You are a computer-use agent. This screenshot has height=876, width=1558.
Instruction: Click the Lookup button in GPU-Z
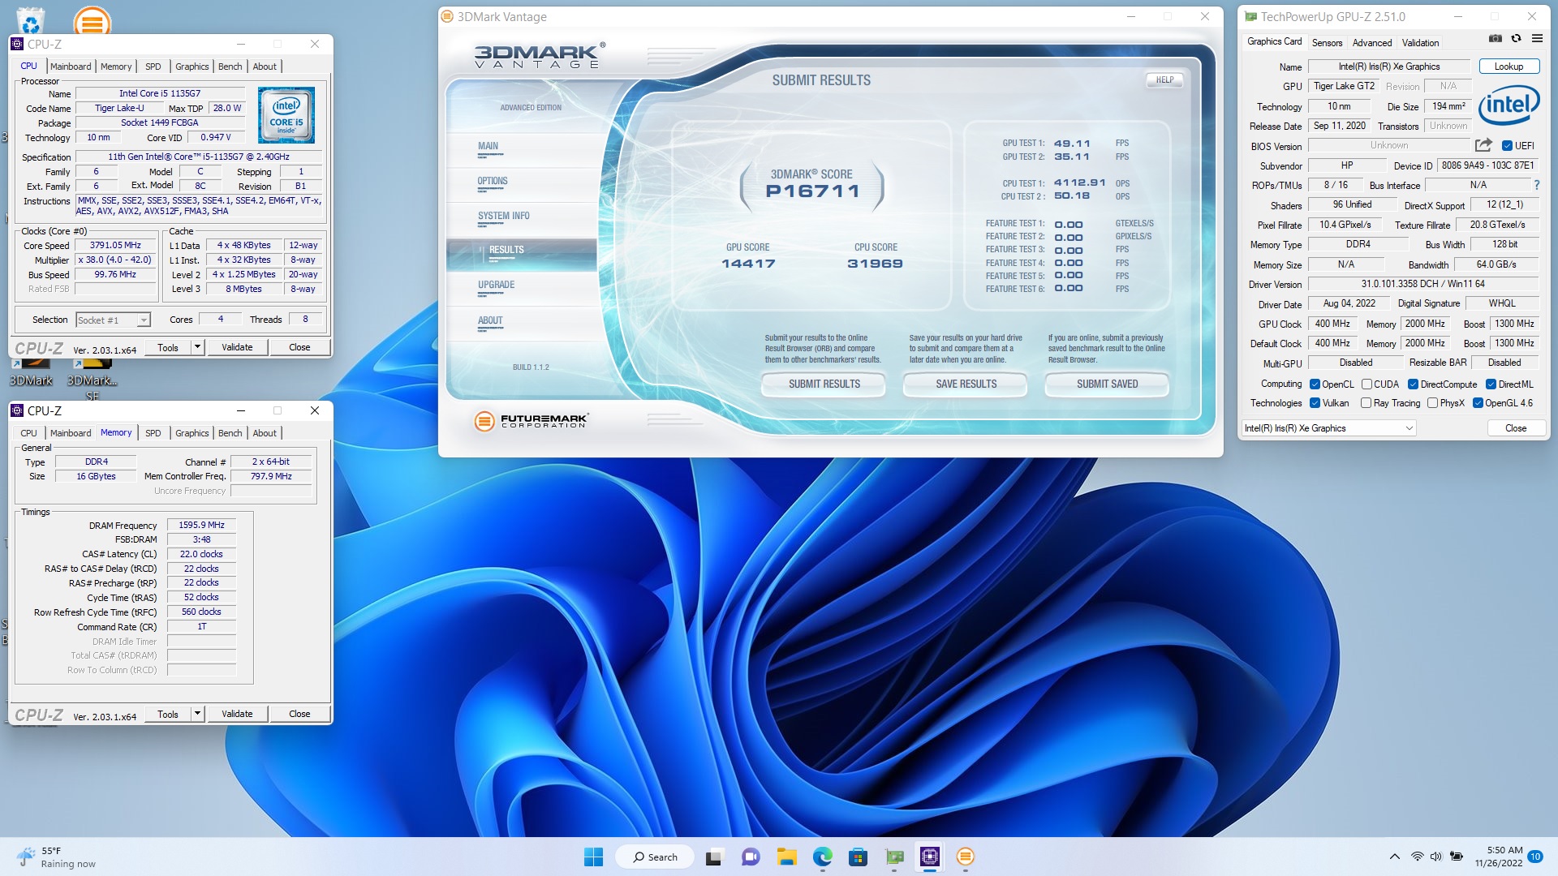pos(1509,67)
